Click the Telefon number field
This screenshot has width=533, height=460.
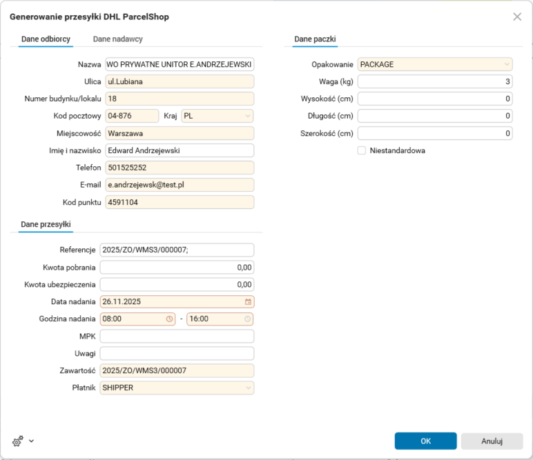point(180,168)
